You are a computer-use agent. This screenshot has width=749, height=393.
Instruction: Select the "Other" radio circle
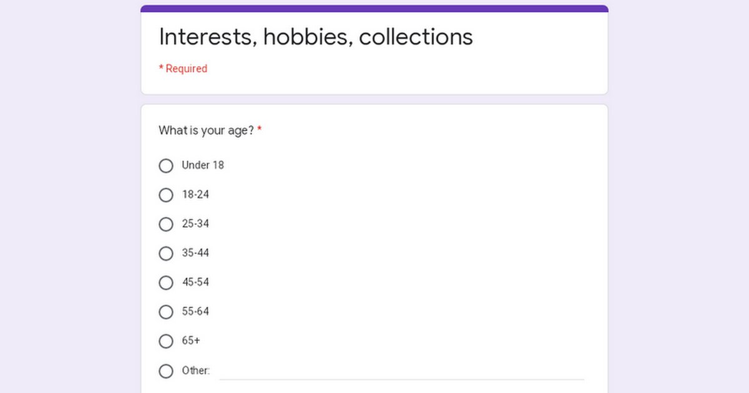166,371
